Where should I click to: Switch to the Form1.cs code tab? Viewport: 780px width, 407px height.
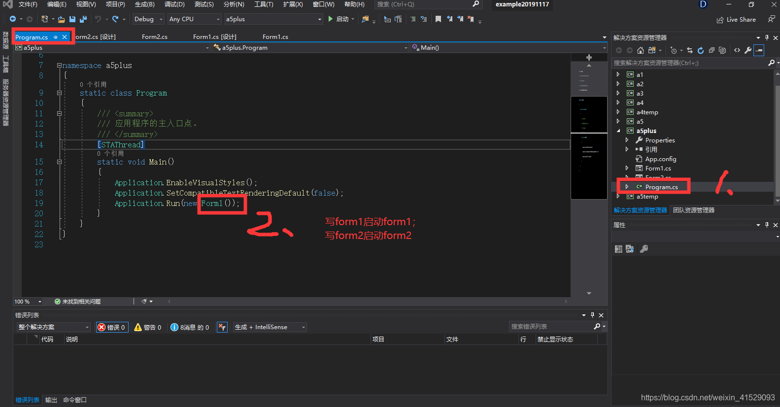tap(275, 37)
